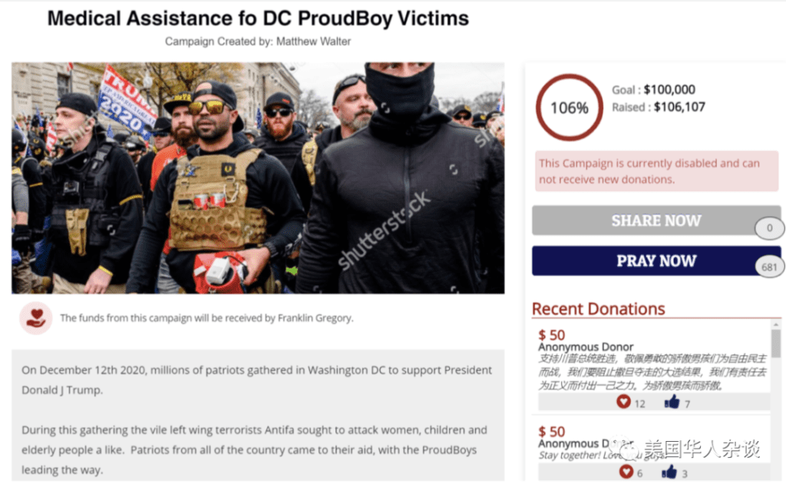Click the Recent Donations heading

[598, 308]
